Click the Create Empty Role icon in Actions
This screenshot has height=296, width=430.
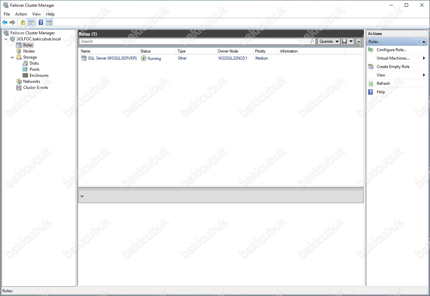(371, 67)
